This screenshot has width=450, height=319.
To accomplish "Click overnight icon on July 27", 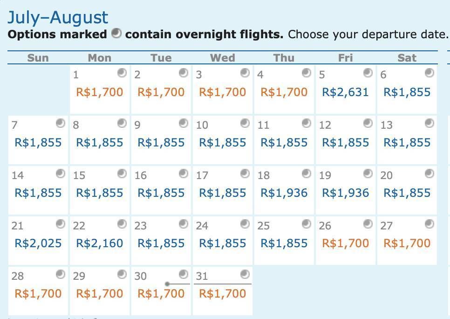I will point(430,224).
